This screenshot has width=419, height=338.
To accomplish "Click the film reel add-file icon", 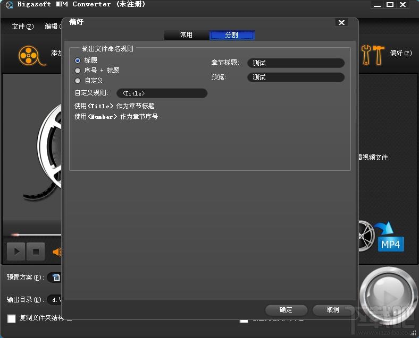I will coord(31,56).
